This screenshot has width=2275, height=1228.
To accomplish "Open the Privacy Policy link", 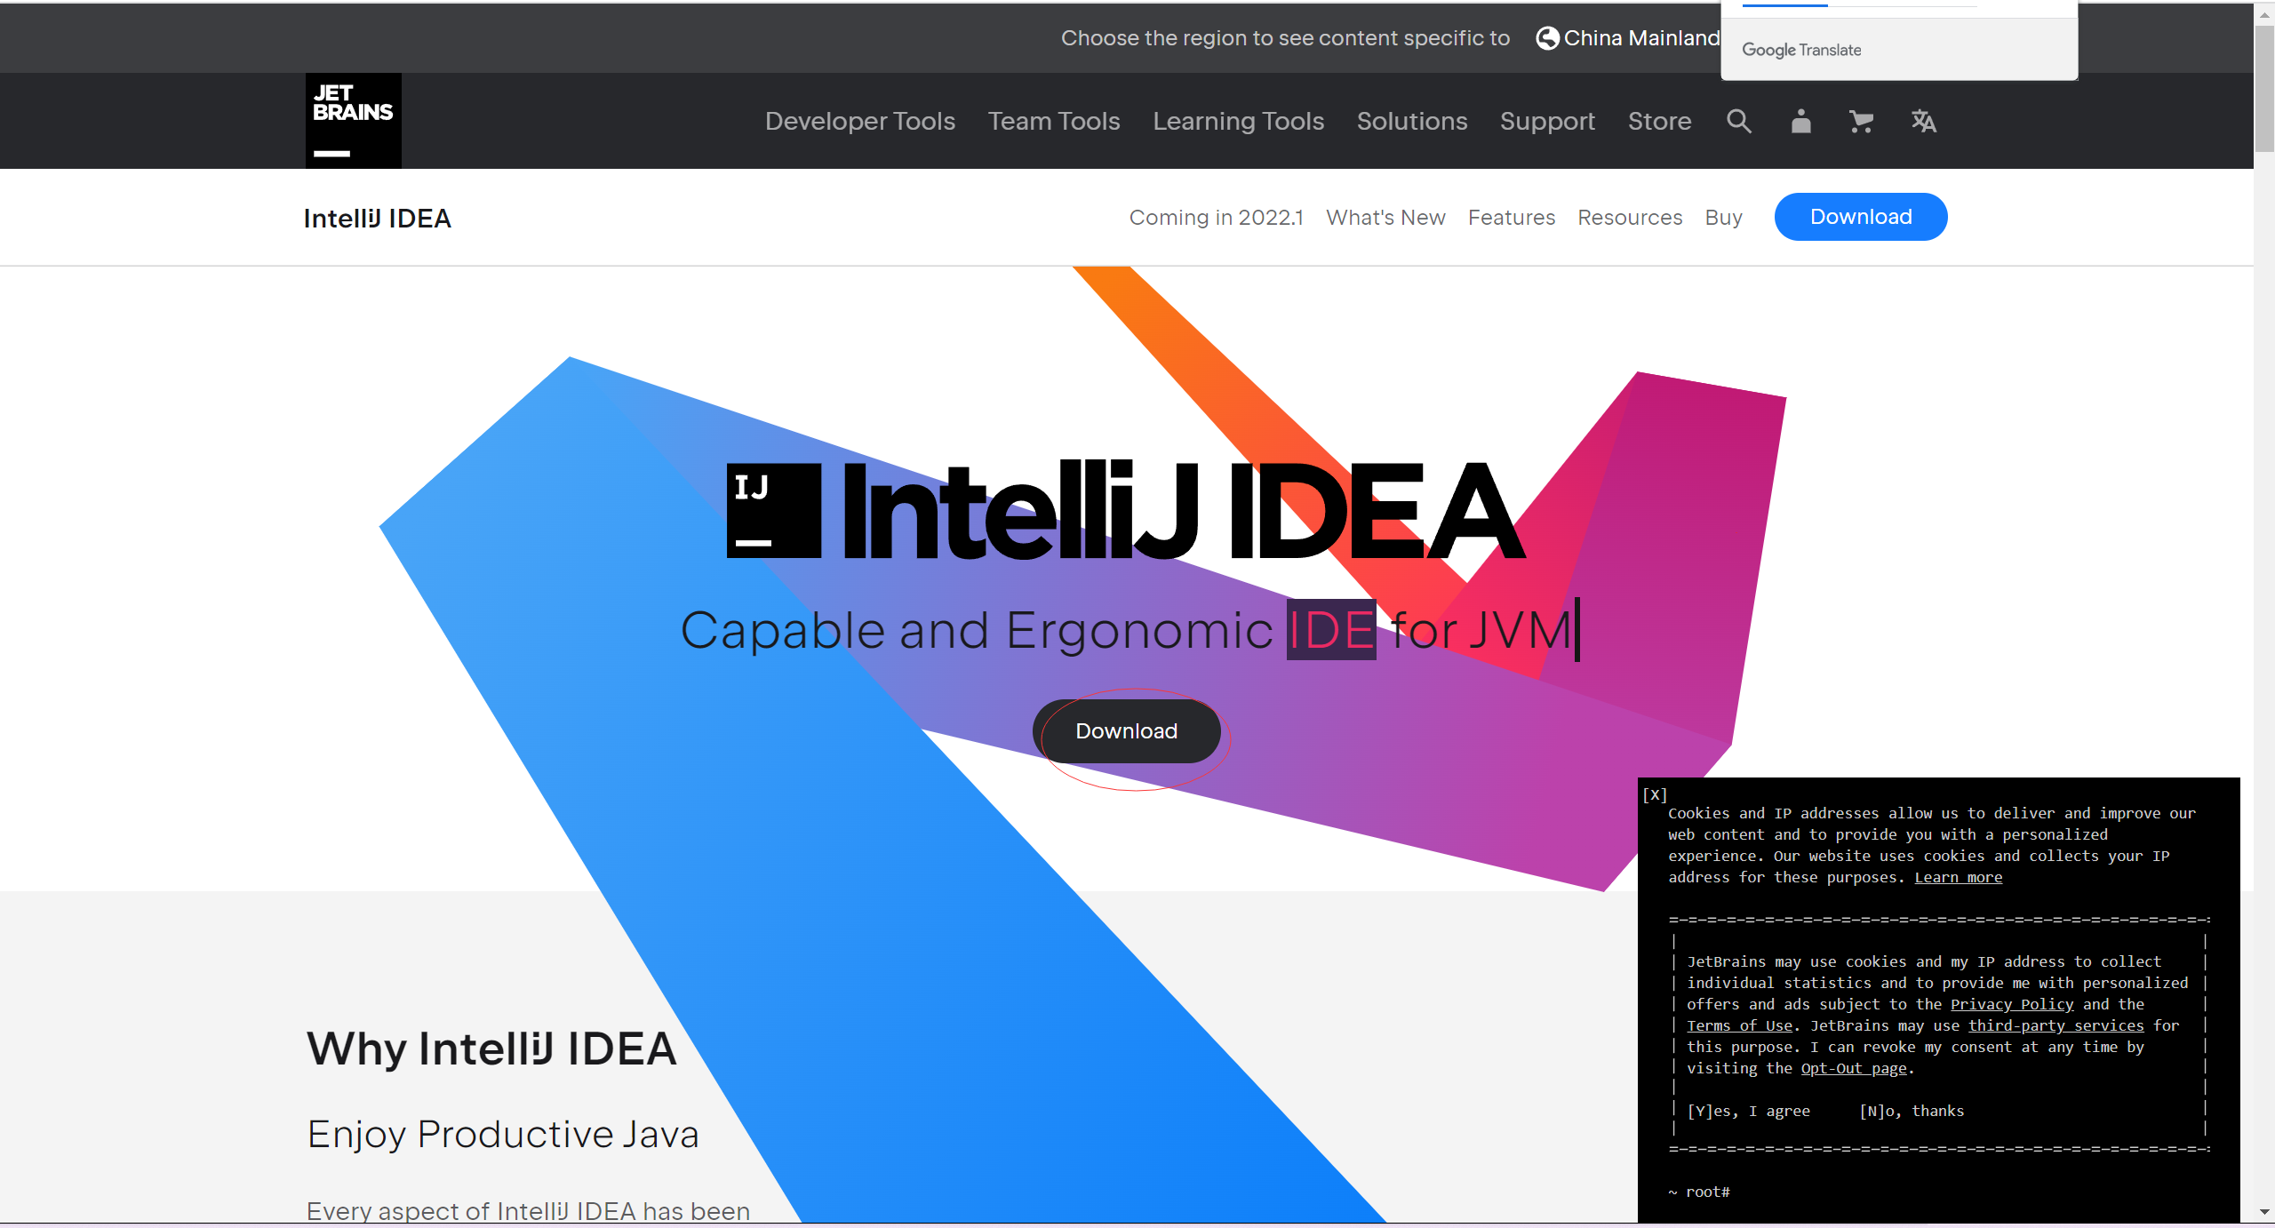I will [2011, 1004].
